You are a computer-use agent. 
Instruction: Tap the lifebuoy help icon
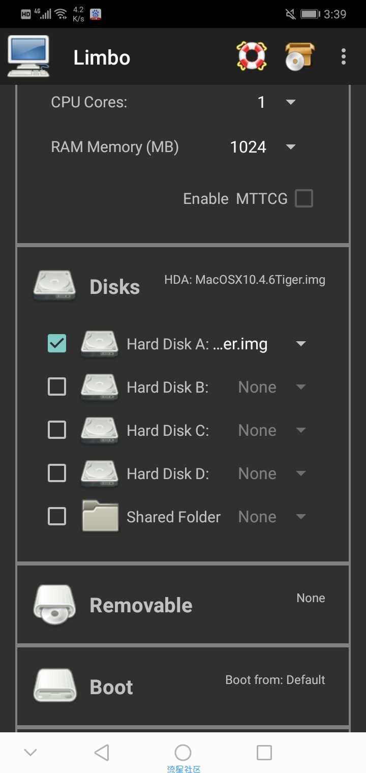point(252,56)
